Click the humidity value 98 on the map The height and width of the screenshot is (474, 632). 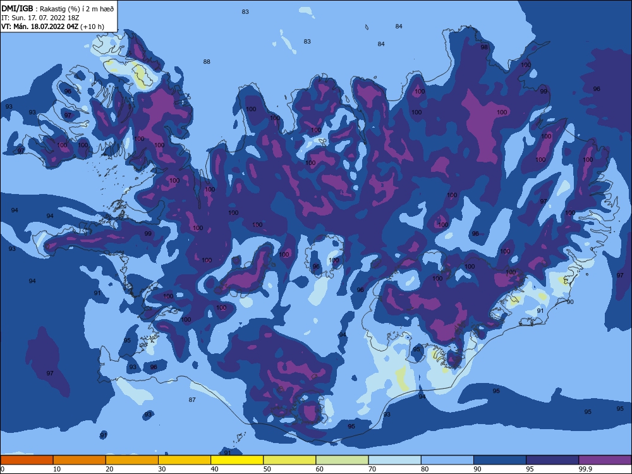tap(484, 47)
